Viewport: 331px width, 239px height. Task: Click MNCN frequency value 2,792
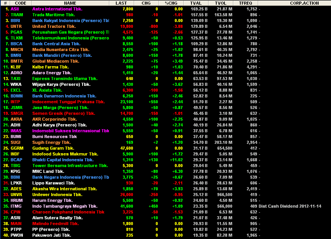[252, 50]
